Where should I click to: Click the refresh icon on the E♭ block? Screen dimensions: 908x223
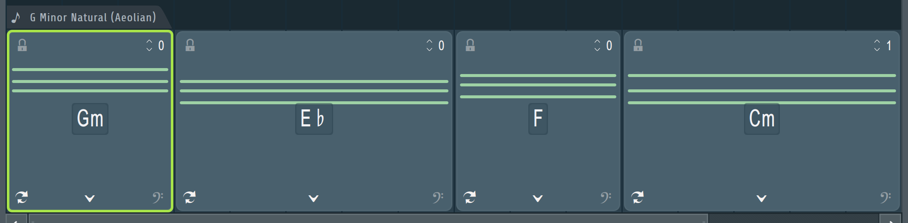[190, 197]
